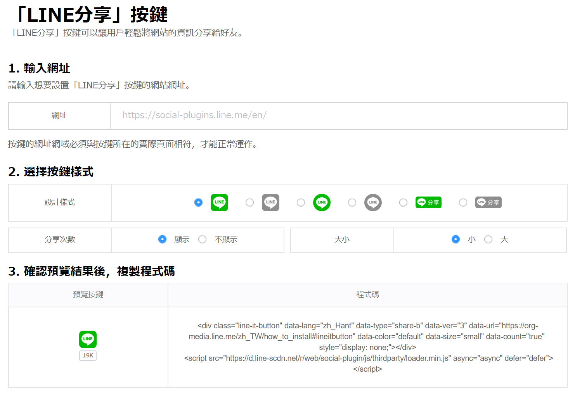Screen dimensions: 575x395
Task: Click the green 分享 share button style icon
Action: [x=428, y=202]
